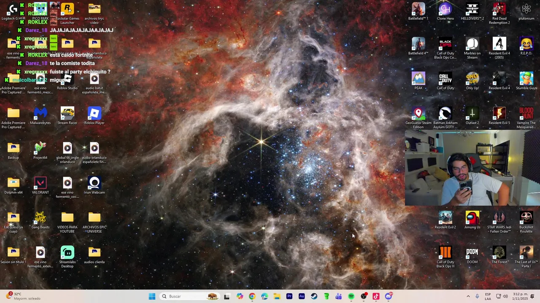The height and width of the screenshot is (303, 540).
Task: Select Stream Racer desktop icon
Action: pos(67,116)
